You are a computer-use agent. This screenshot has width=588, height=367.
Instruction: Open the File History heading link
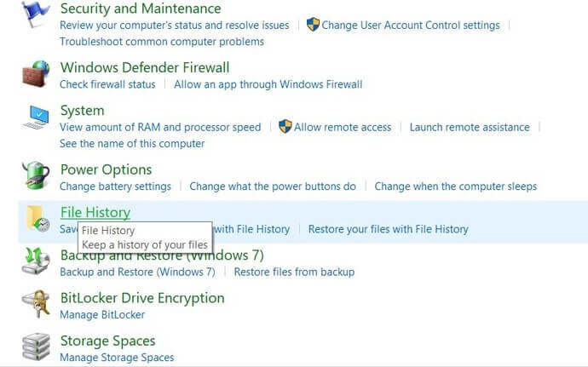pyautogui.click(x=95, y=212)
